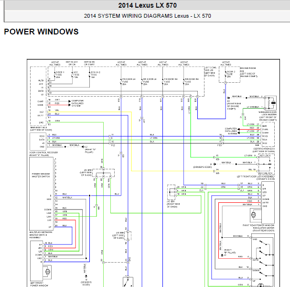Screen dimensions: 290x287
Task: Click COMPUTER DATA LINES SYSTEM beside Certification ECU
Action: click(231, 131)
